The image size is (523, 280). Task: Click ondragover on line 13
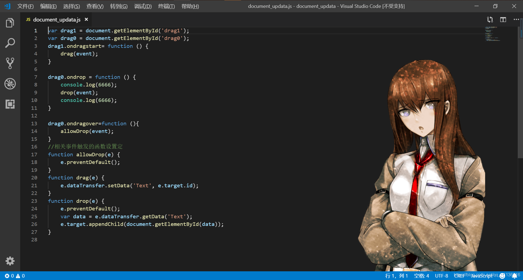[83, 124]
